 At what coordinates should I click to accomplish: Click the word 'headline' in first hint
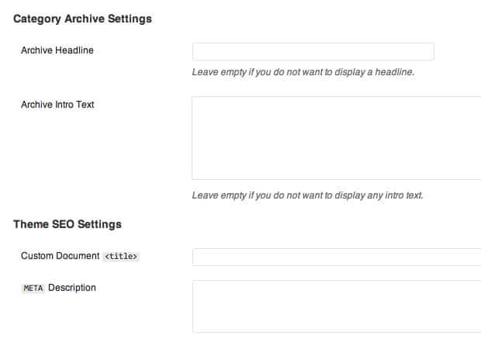pos(395,72)
